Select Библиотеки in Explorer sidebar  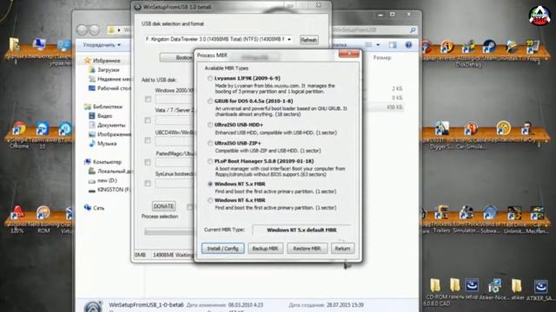pos(103,107)
